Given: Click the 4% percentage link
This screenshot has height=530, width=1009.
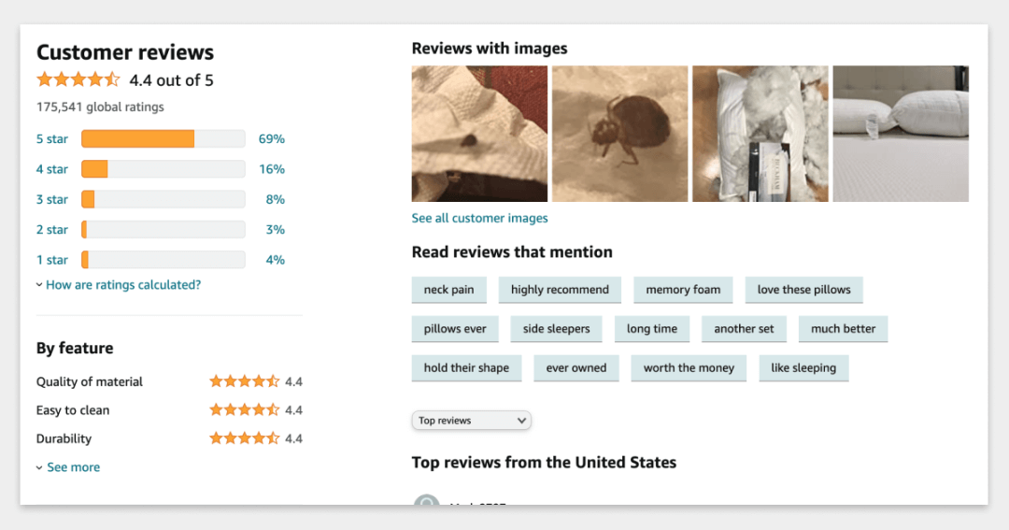Looking at the screenshot, I should pos(276,260).
